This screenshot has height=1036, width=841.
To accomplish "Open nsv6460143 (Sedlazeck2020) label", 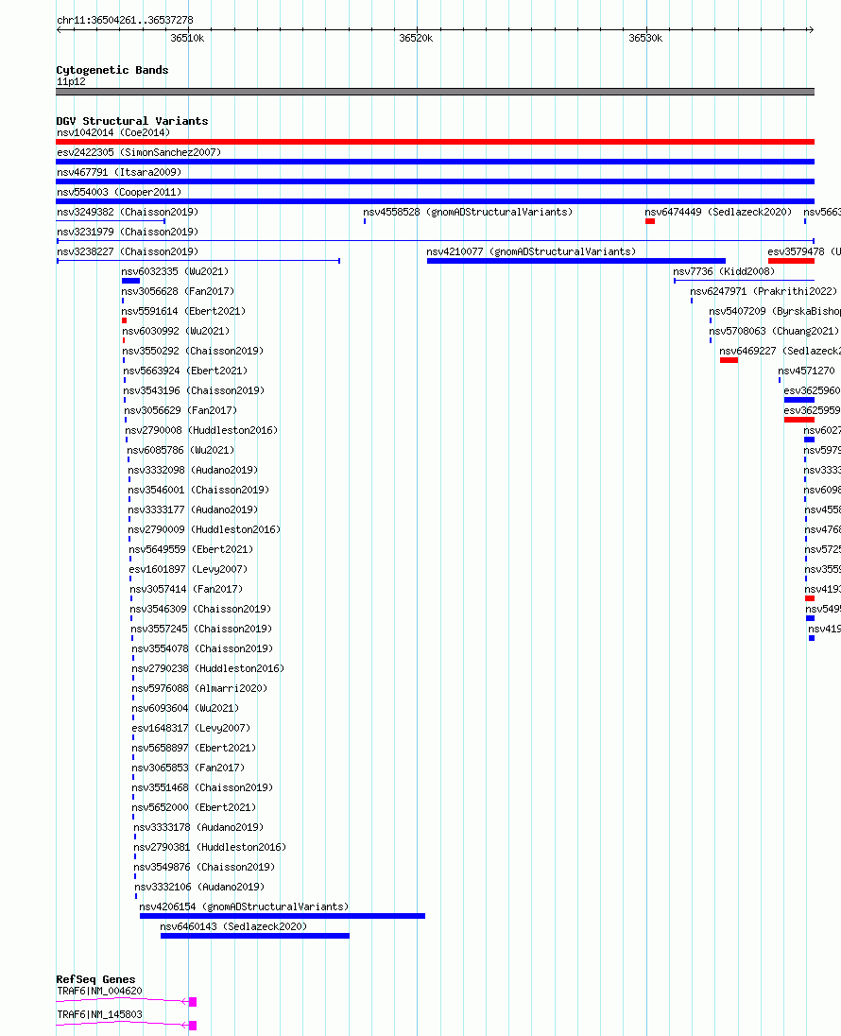I will (233, 925).
